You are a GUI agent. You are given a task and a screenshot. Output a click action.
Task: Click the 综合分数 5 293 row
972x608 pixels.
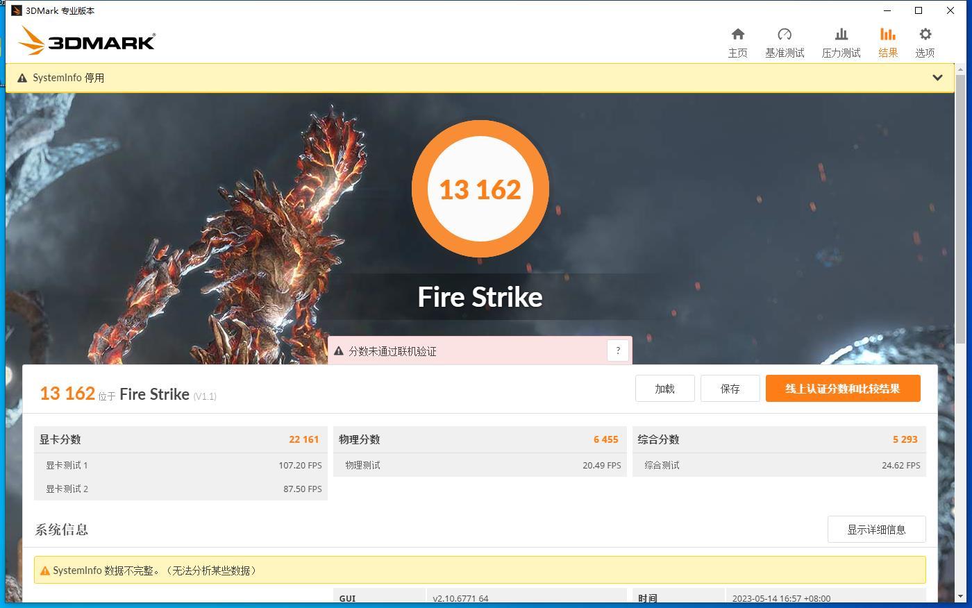point(779,439)
